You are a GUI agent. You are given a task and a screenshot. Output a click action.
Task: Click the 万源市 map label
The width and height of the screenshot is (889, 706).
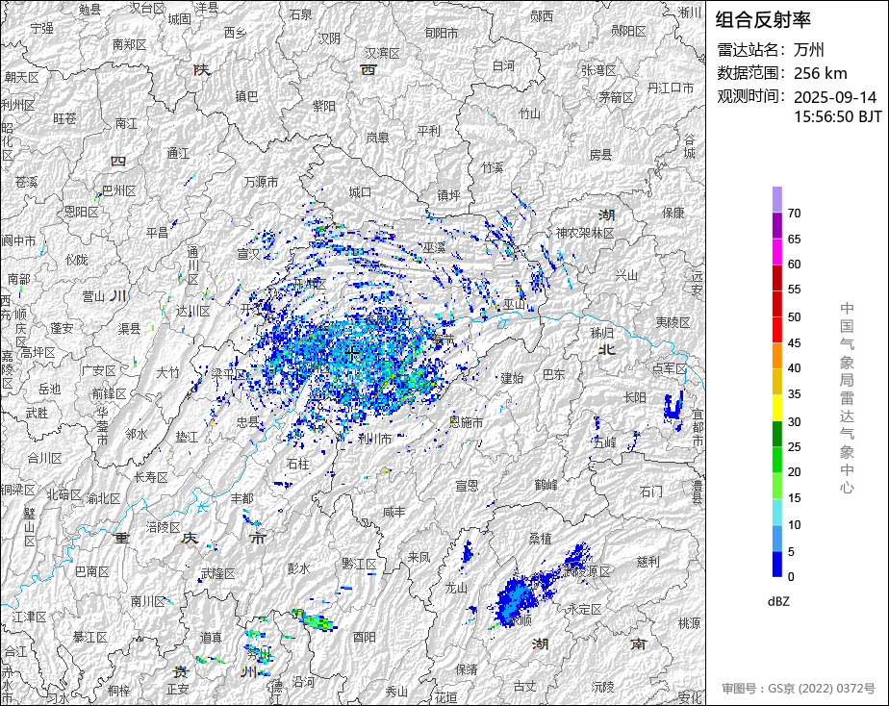click(x=262, y=182)
